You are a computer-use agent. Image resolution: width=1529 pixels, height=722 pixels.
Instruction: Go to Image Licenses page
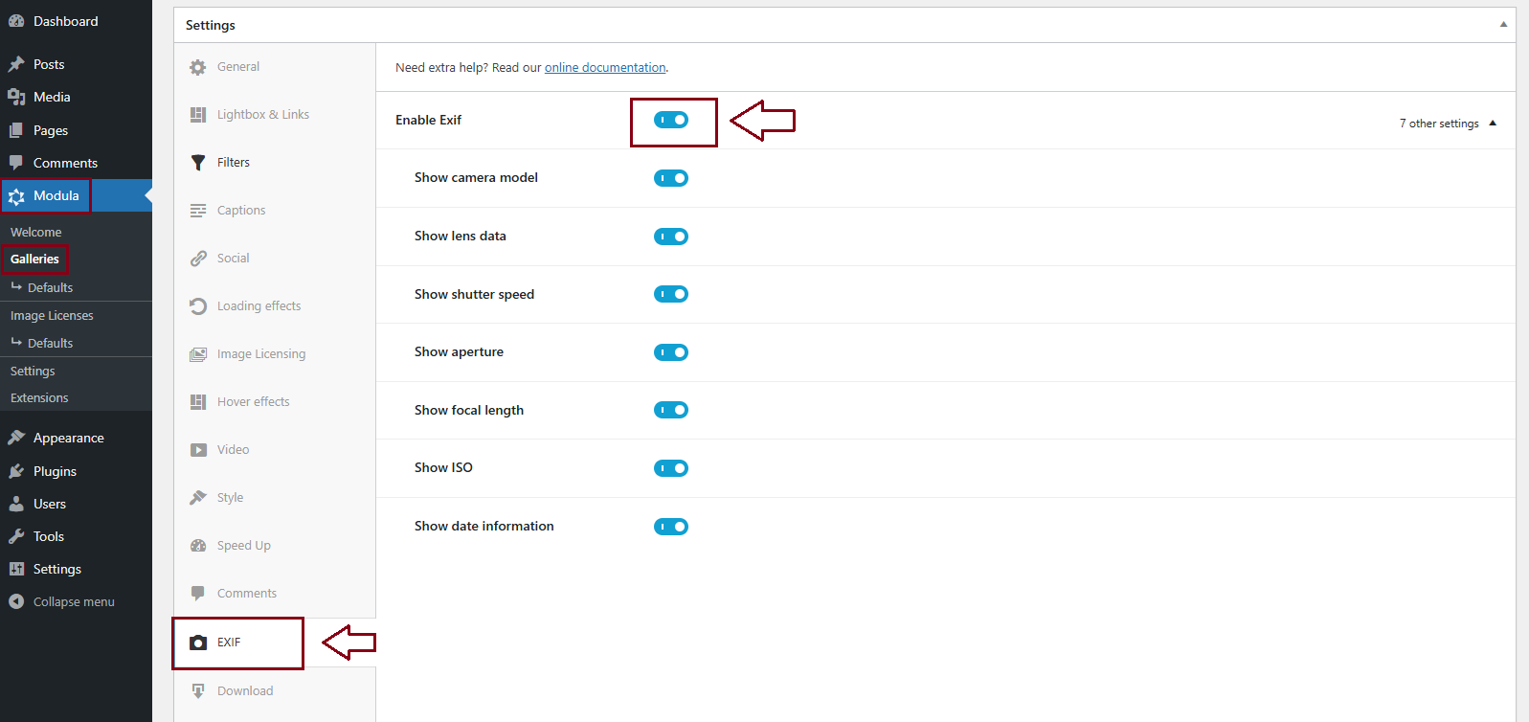point(52,315)
